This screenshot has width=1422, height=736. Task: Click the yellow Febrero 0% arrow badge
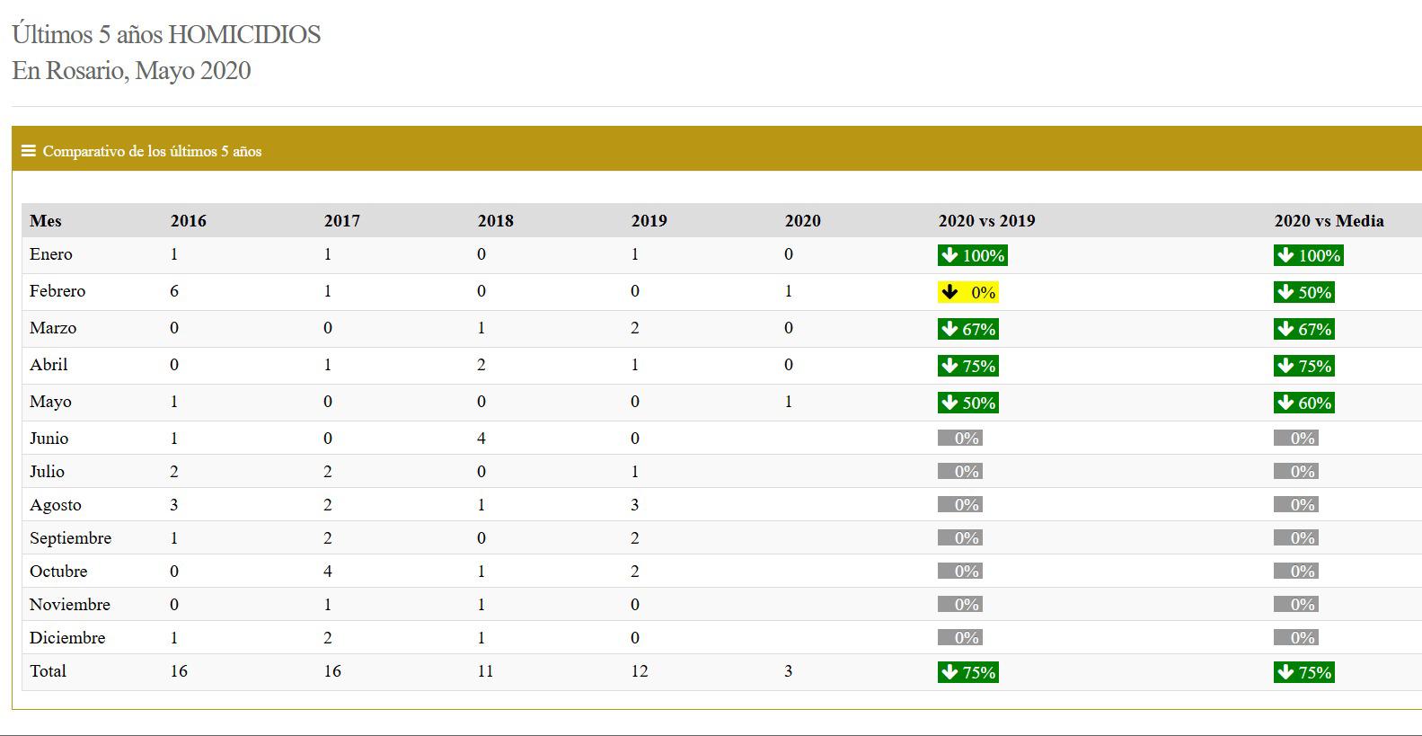[x=967, y=292]
